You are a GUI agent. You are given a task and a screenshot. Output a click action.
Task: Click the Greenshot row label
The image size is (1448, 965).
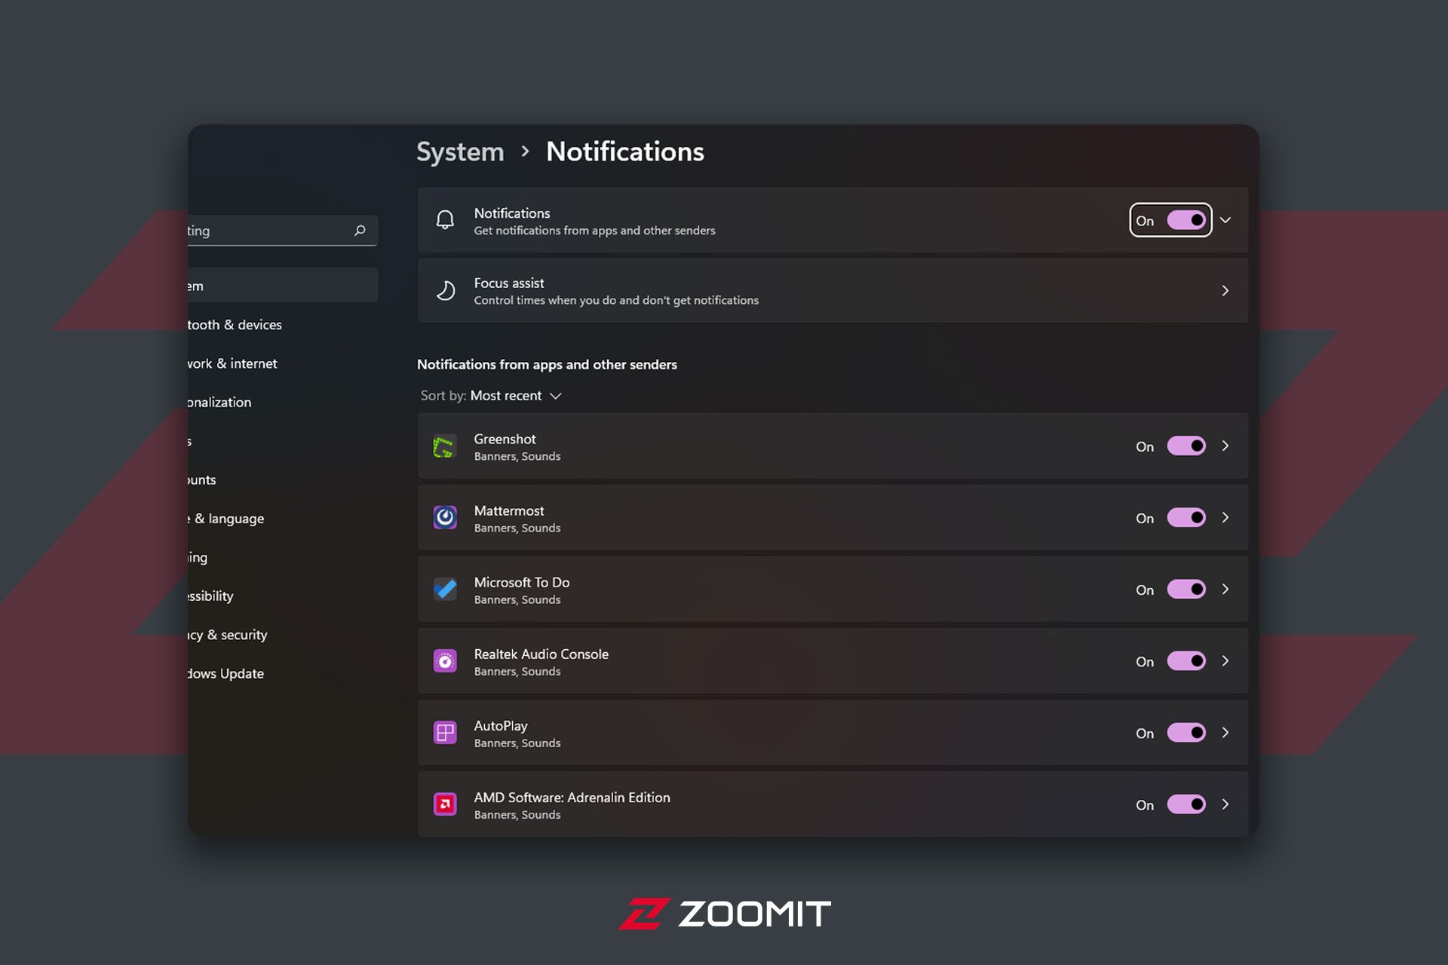[505, 439]
